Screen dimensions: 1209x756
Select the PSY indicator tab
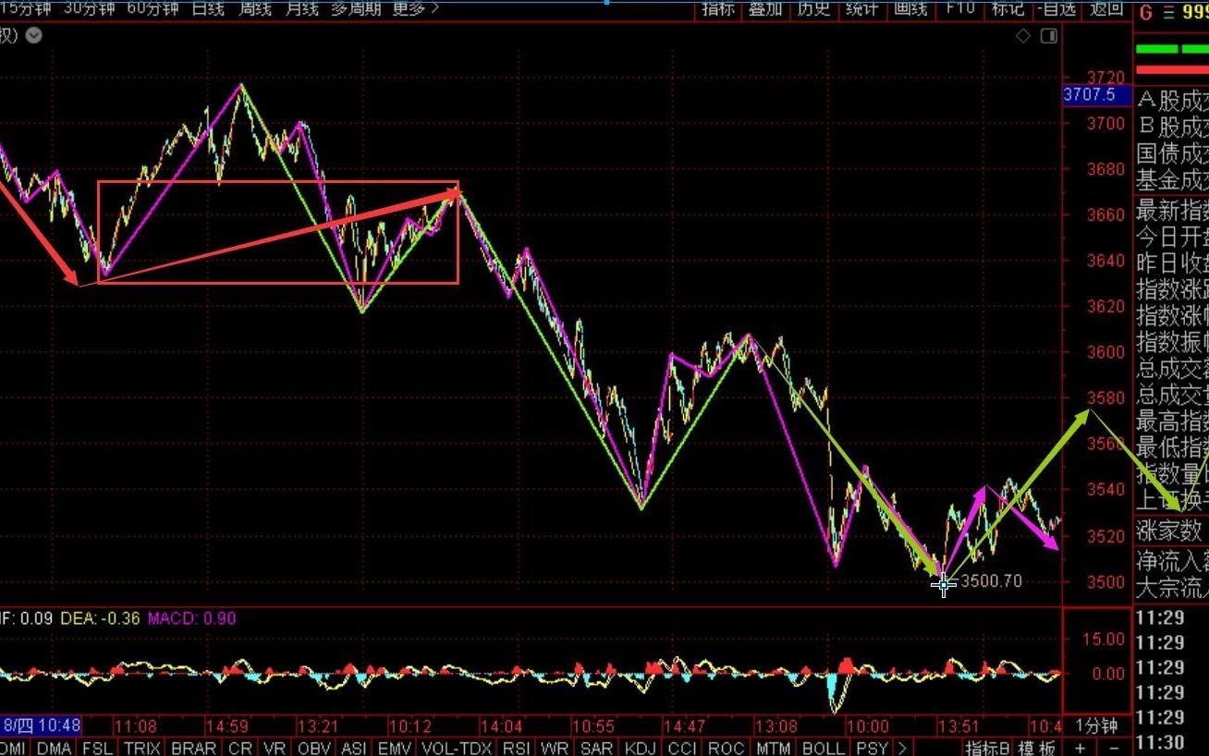coord(872,748)
